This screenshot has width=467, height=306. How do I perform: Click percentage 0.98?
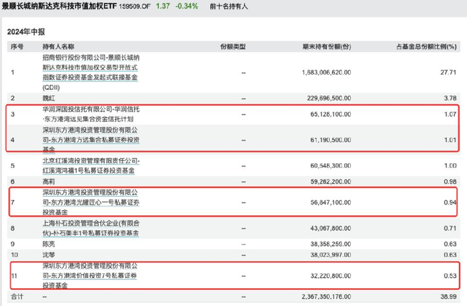click(x=450, y=181)
